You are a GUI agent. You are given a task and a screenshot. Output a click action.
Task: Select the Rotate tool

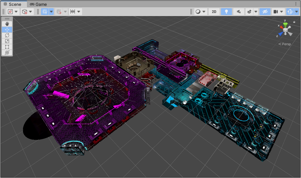[x=7, y=36]
